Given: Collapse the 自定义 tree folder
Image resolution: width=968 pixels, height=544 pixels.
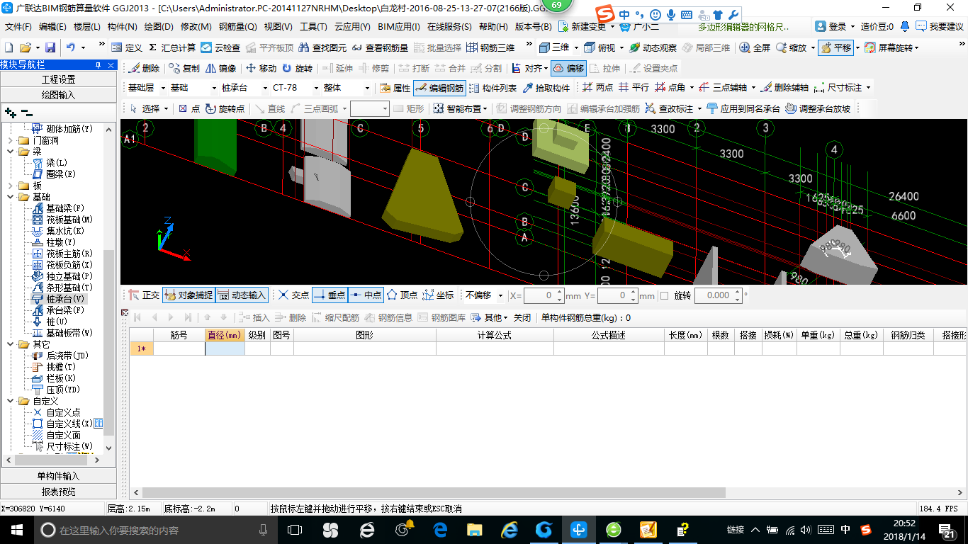Looking at the screenshot, I should [x=10, y=401].
